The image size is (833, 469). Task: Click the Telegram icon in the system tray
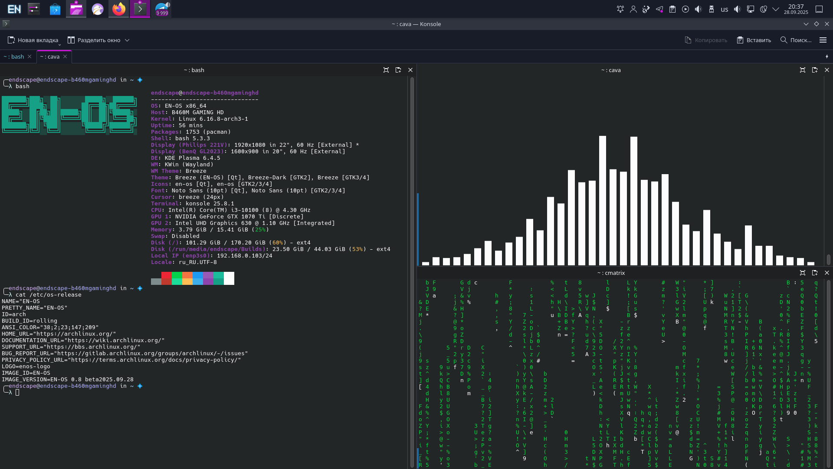tap(659, 9)
